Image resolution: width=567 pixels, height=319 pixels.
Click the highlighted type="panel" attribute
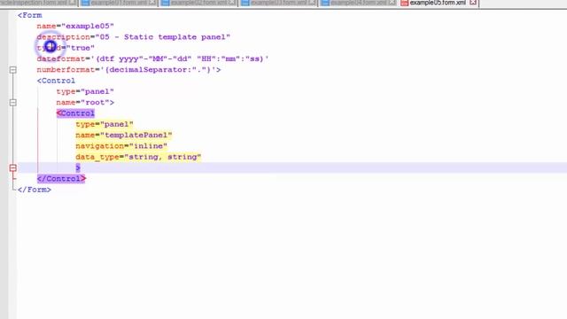point(105,124)
